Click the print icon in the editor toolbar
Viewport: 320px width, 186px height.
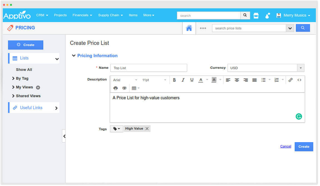[x=115, y=88]
